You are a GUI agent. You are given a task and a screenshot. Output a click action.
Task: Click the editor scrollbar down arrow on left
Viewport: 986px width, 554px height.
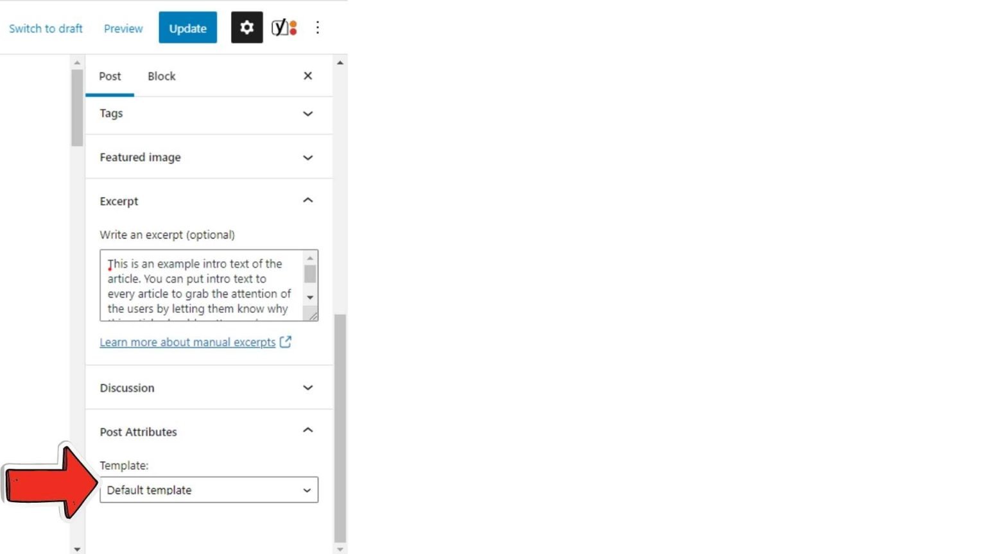(x=77, y=549)
